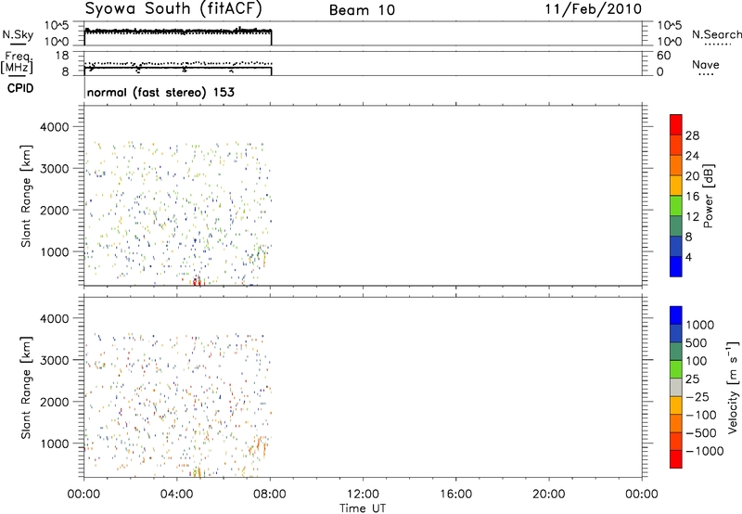
Task: Pick the yellow Power segment between 16 and 20
Action: [x=676, y=185]
